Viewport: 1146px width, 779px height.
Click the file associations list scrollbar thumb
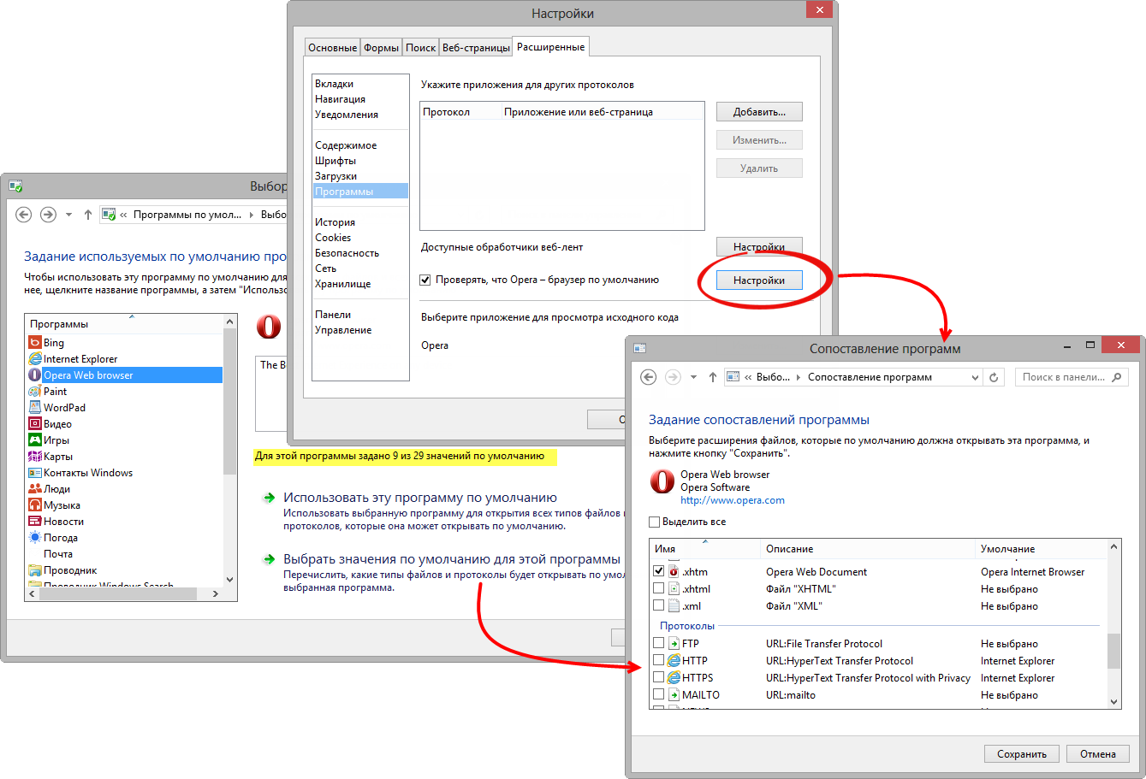[x=1114, y=652]
